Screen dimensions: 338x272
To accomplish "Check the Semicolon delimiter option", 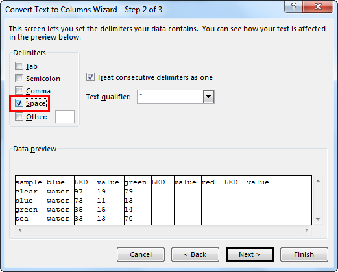I will click(19, 79).
